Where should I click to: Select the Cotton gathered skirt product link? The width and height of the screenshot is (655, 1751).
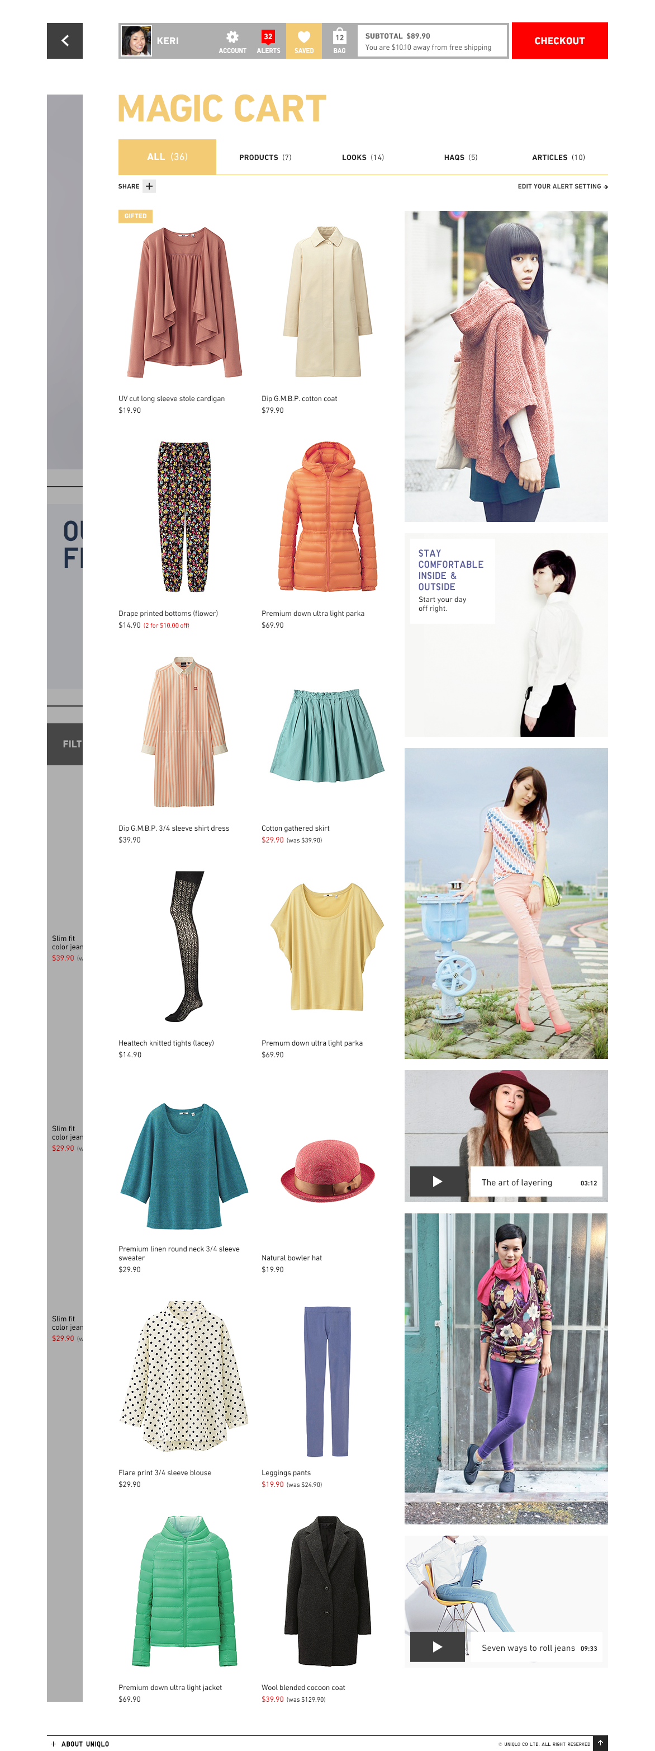click(295, 828)
